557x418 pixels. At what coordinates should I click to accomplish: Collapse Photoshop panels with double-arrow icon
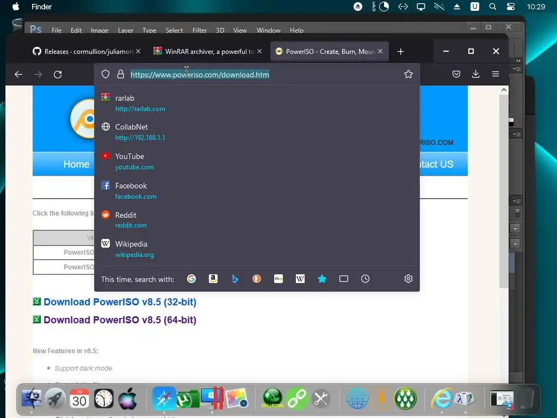point(518,61)
